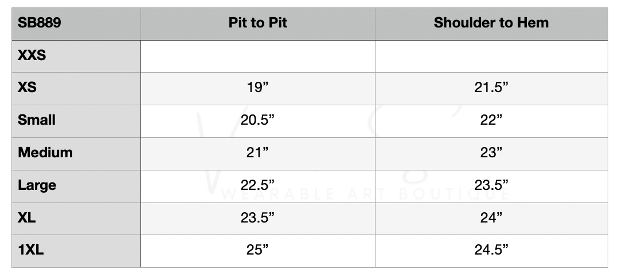Click the 1XL 25” Pit to Pit cell
Image resolution: width=618 pixels, height=278 pixels.
257,251
